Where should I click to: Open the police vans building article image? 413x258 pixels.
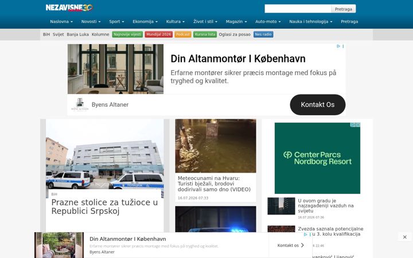105,154
